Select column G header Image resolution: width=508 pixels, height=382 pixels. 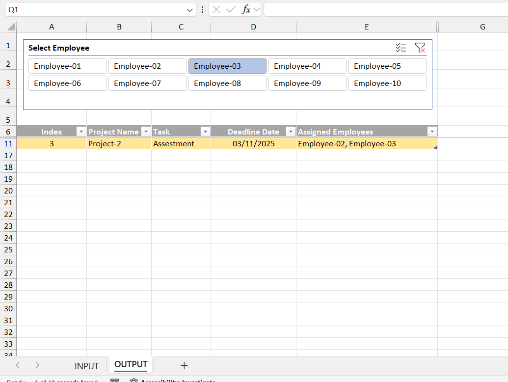[483, 27]
